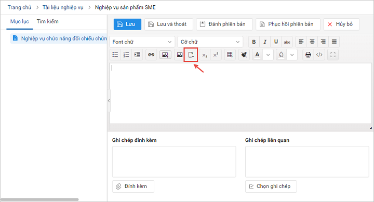Click the editor resize handle corner

(370, 128)
